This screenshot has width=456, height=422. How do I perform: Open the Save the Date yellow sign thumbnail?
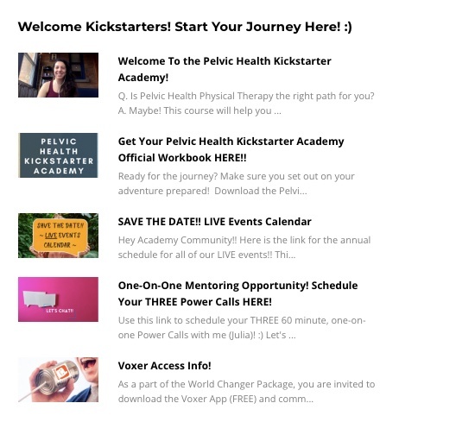tap(58, 236)
